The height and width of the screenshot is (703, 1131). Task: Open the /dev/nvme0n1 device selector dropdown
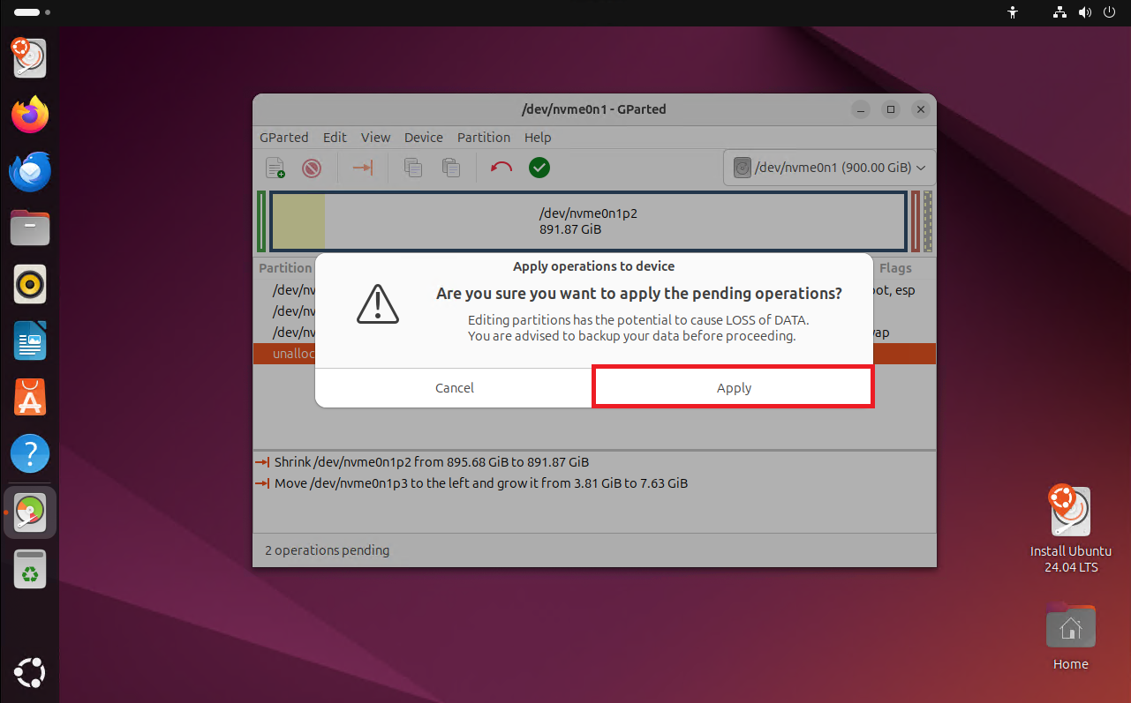829,168
